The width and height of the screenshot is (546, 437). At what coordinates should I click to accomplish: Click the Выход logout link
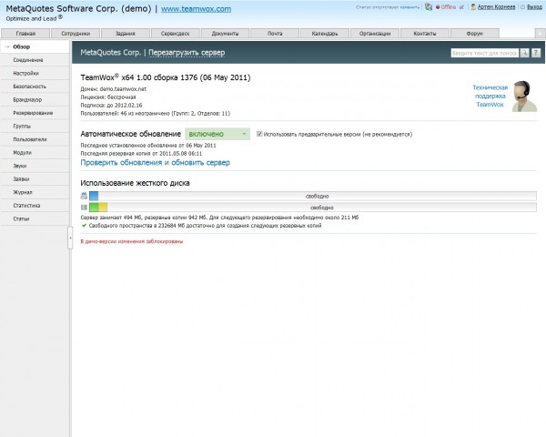tap(534, 7)
